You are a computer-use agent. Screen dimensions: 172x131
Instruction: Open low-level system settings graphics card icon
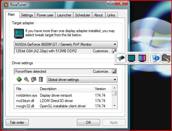coord(121,58)
